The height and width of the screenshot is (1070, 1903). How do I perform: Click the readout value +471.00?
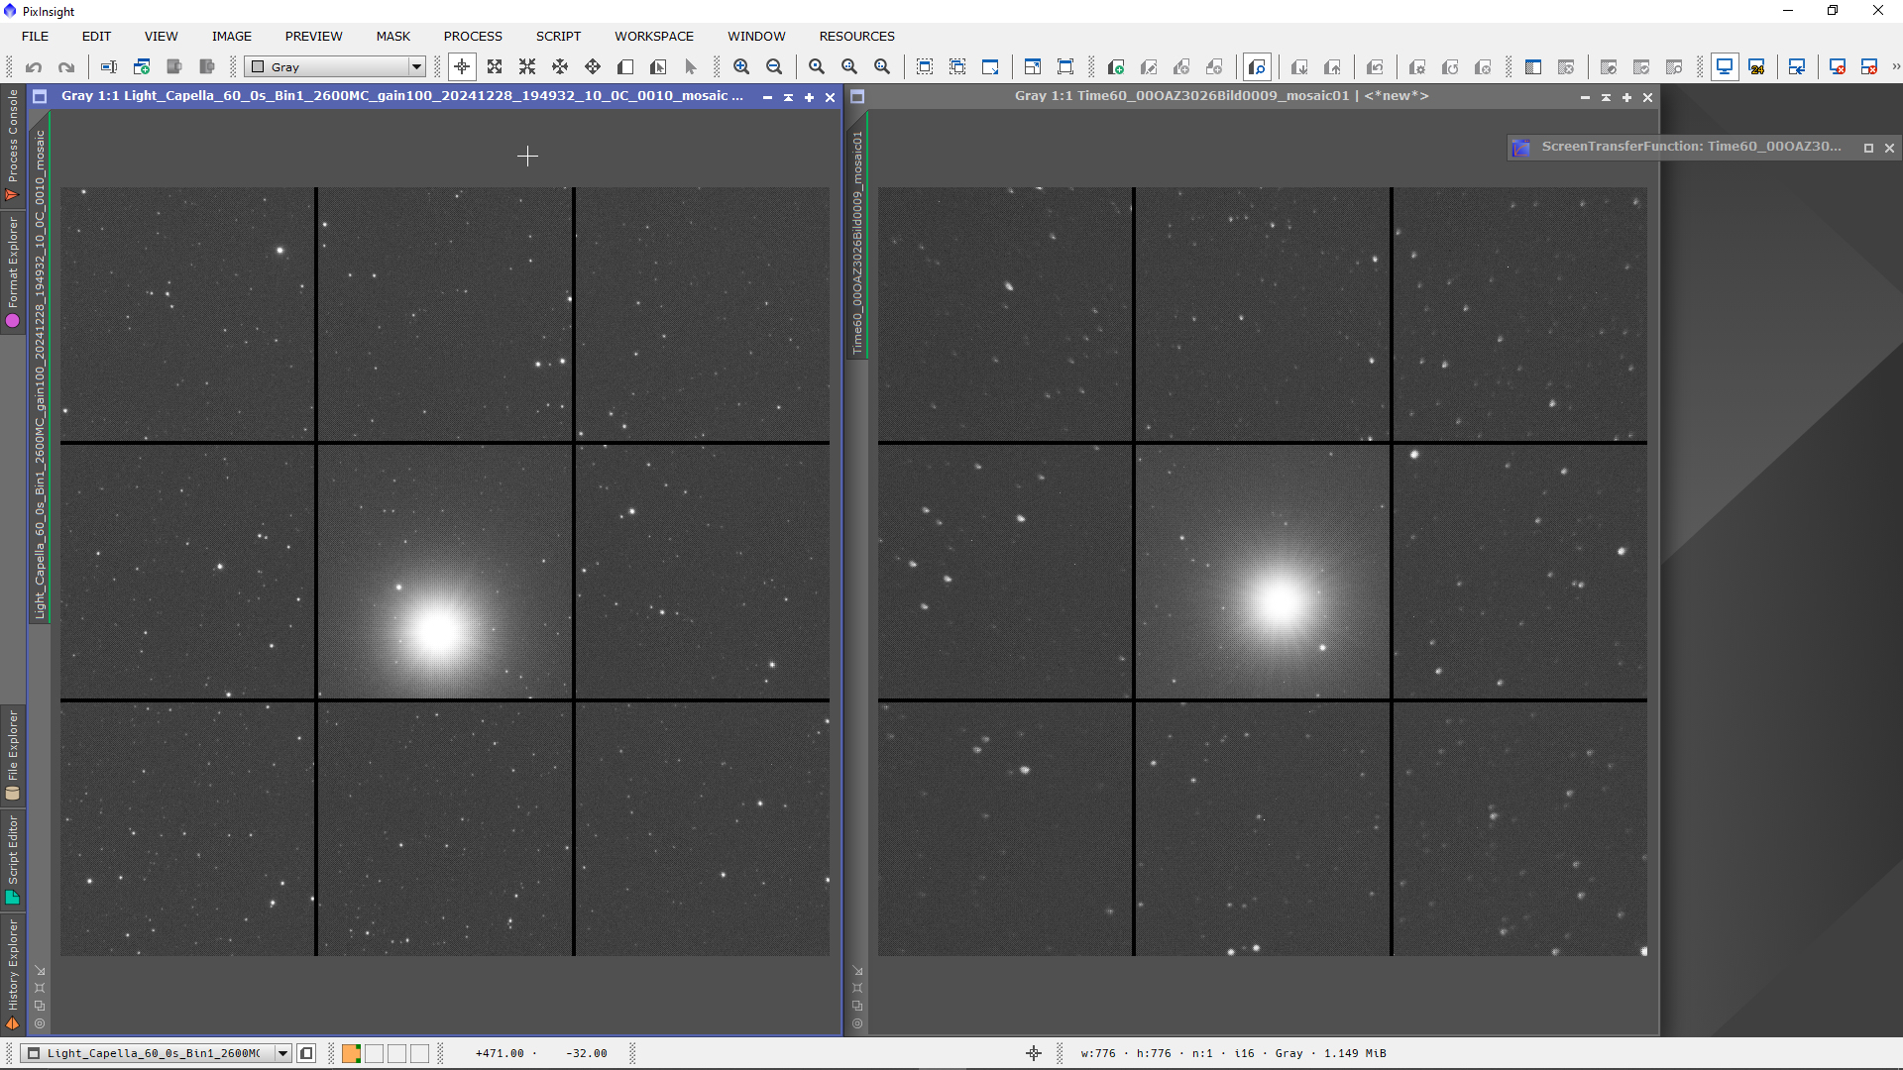pyautogui.click(x=500, y=1053)
